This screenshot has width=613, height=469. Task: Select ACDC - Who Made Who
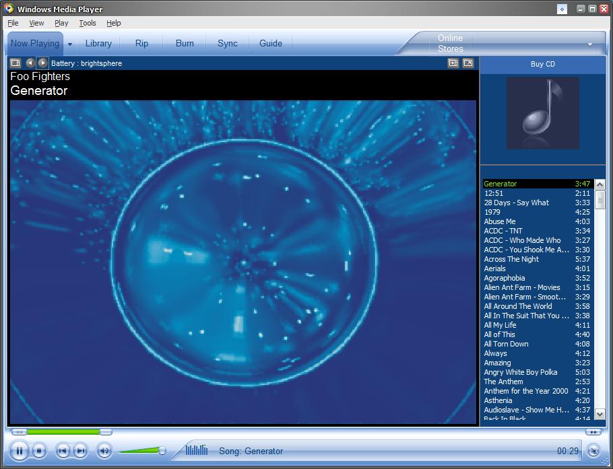tap(538, 240)
